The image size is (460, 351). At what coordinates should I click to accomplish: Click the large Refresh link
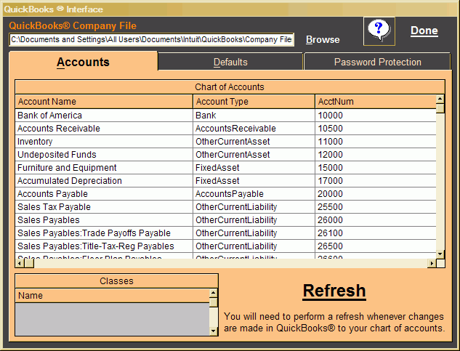tap(334, 291)
